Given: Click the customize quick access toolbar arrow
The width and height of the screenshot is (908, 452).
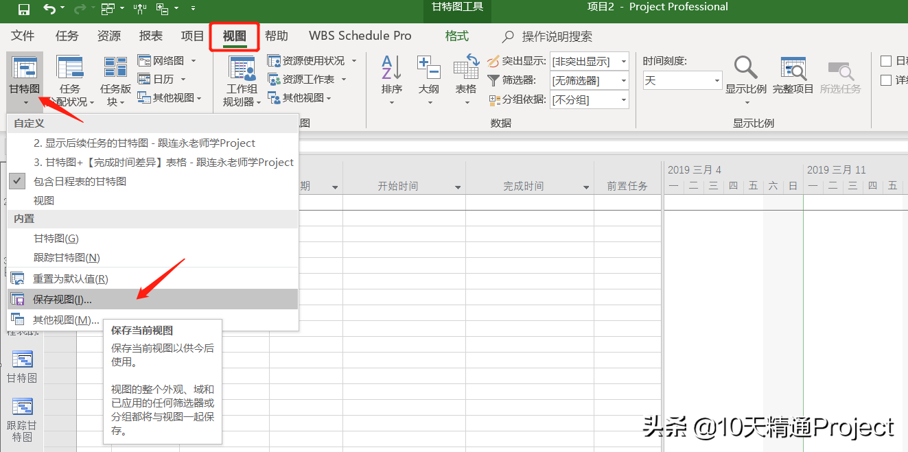Looking at the screenshot, I should point(192,9).
